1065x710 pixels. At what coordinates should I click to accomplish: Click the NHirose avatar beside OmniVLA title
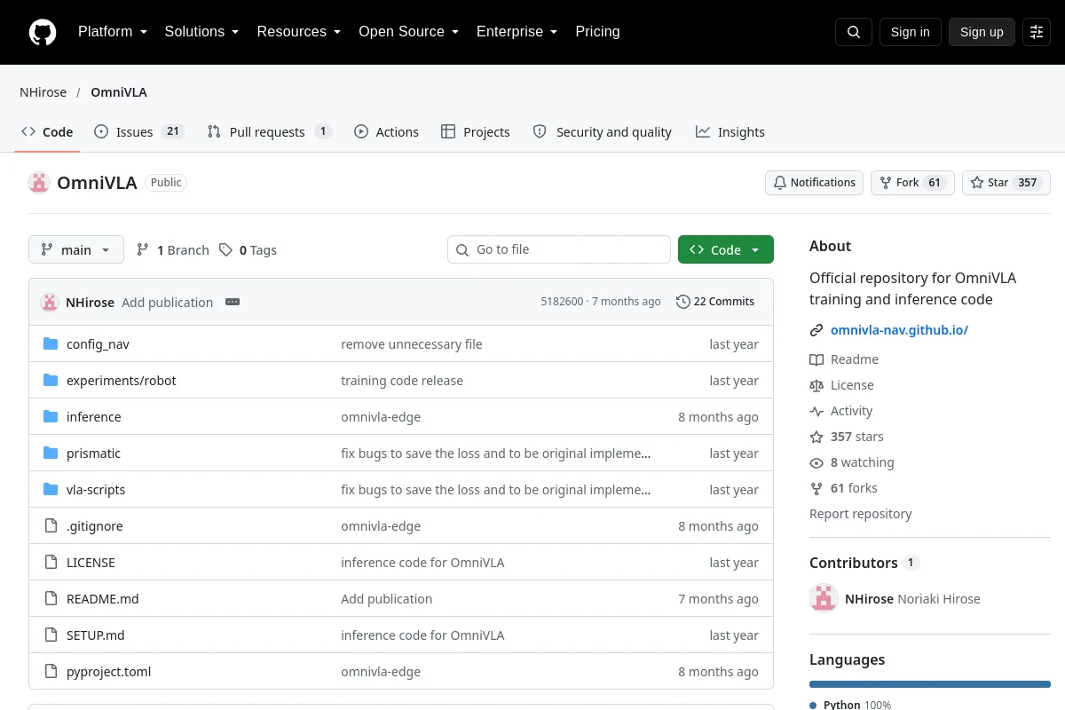[x=39, y=183]
